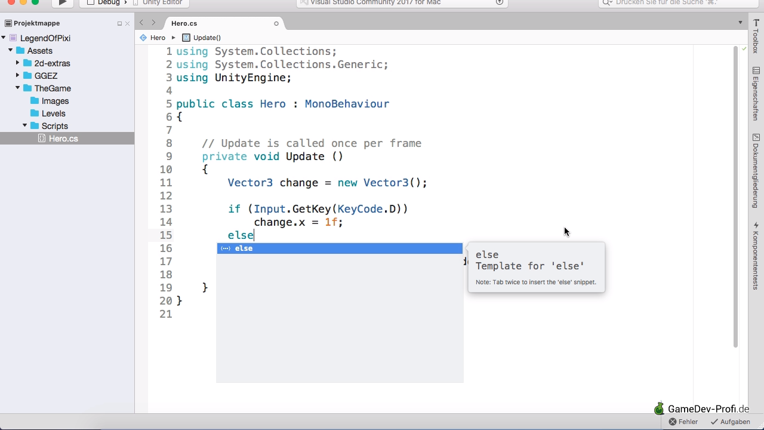
Task: Close the Projektmappe panel
Action: click(127, 24)
